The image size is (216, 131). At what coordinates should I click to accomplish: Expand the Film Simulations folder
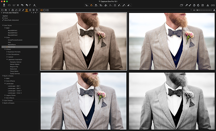coord(7,54)
